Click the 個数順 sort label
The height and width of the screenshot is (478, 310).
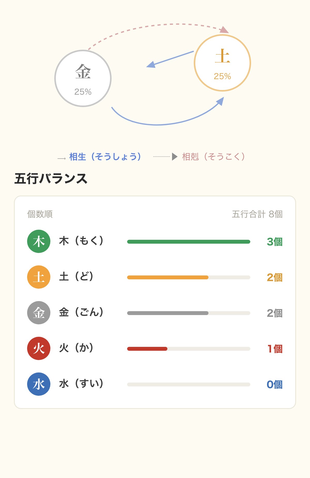[x=40, y=214]
